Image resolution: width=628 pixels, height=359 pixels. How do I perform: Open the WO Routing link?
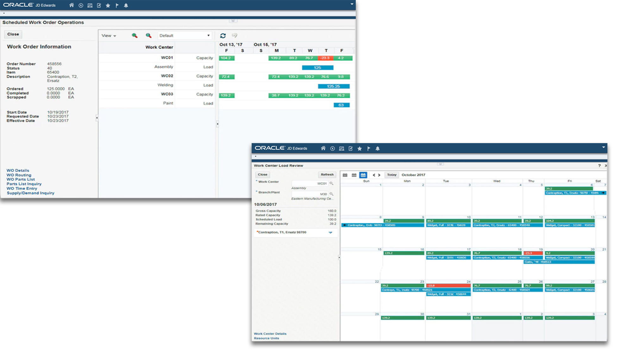pyautogui.click(x=19, y=175)
